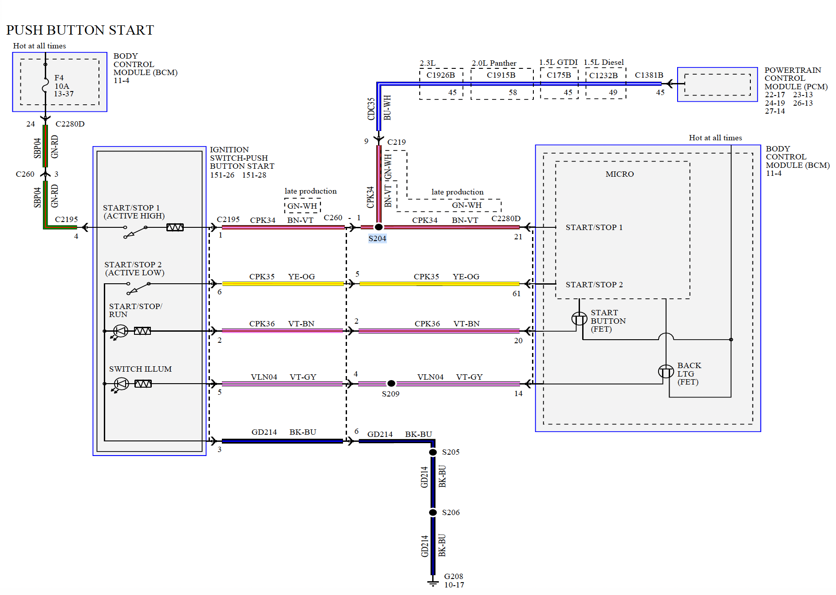
Task: Click the vertical CDC35 circuit label
Action: click(x=371, y=109)
